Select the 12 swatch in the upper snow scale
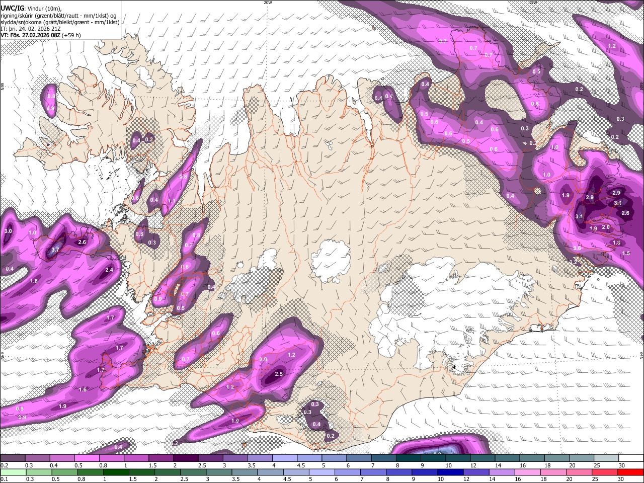Viewport: 644px width, 483px height. point(482,458)
